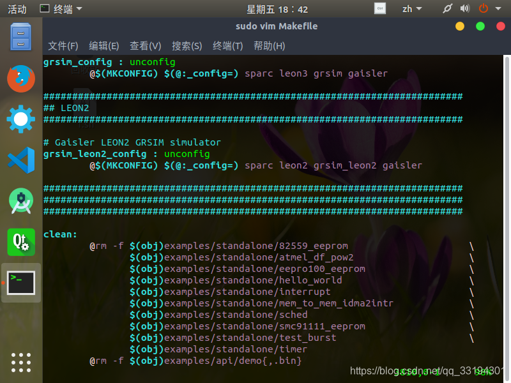Launch Visual Studio Code from dock
The height and width of the screenshot is (383, 511).
click(21, 160)
